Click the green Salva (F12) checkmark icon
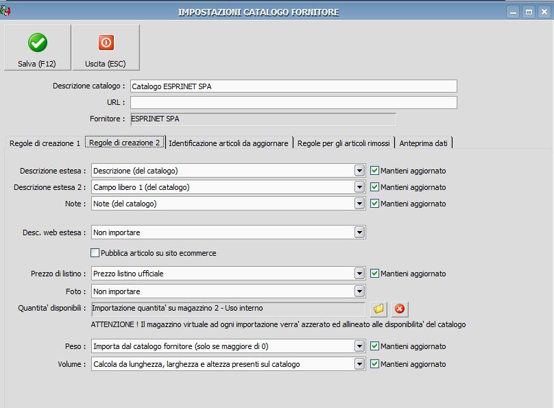 [x=37, y=43]
